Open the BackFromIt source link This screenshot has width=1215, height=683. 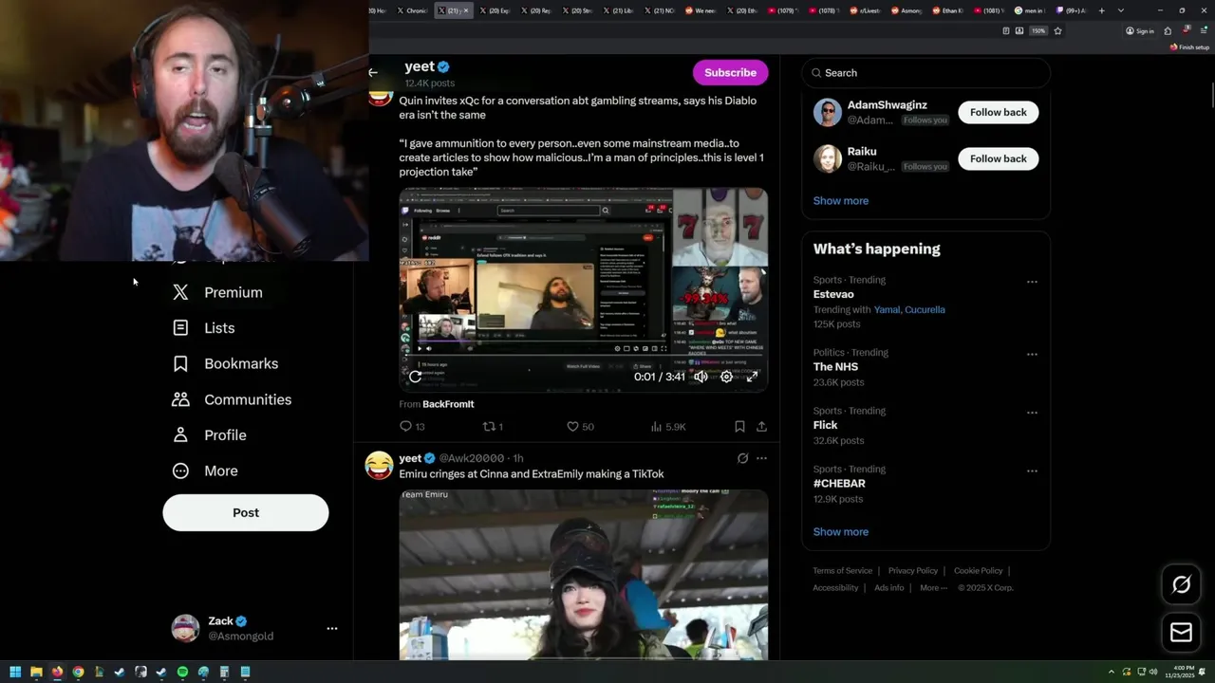(x=448, y=404)
